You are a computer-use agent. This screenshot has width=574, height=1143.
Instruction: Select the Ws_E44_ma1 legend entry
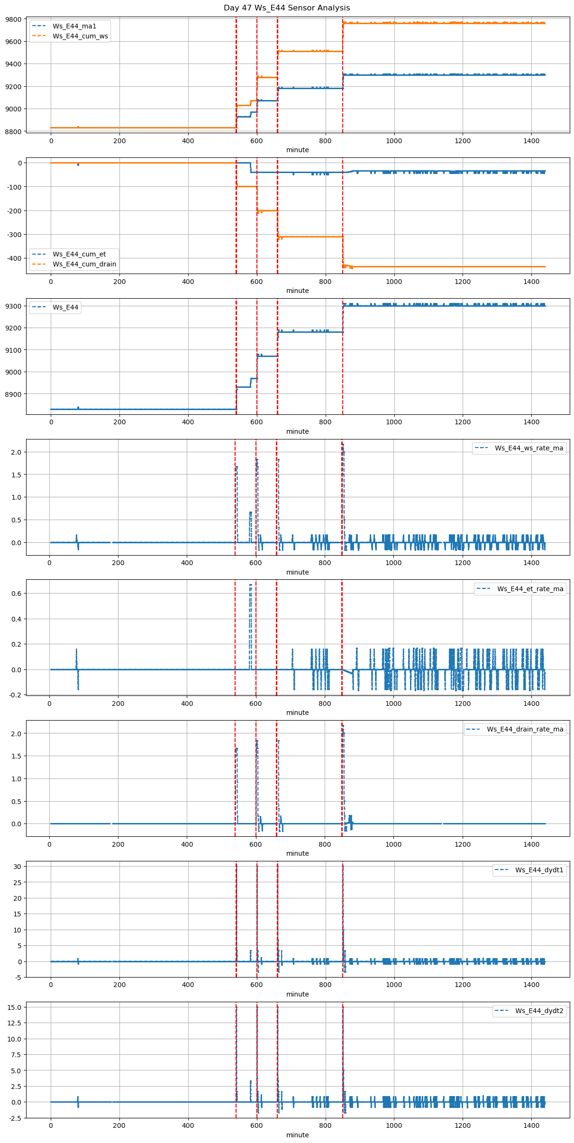click(x=74, y=26)
